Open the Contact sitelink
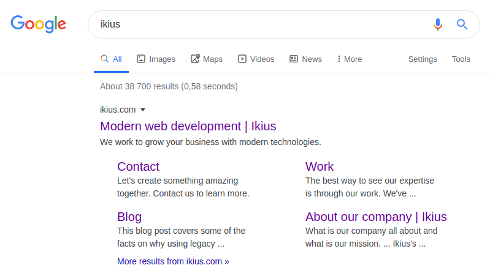490x276 pixels. point(138,166)
